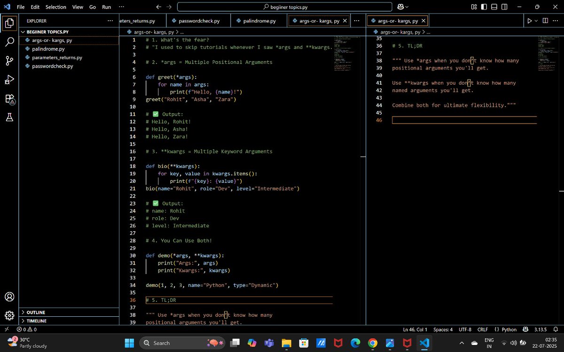The image size is (564, 352).
Task: Change the CRLF end of line sequence
Action: (483, 329)
